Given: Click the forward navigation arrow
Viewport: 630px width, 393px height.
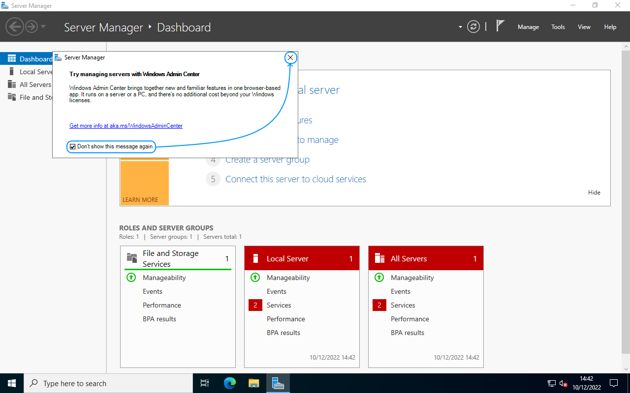Looking at the screenshot, I should point(31,27).
